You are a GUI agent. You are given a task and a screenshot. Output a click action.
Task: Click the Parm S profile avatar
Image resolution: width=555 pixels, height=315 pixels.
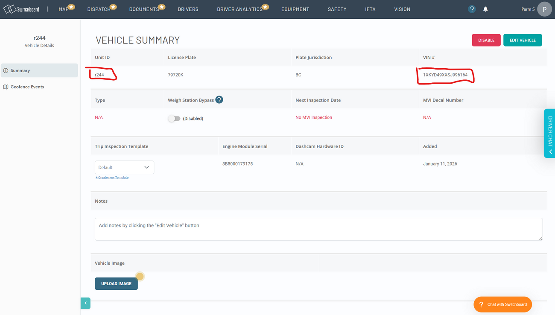[x=544, y=9]
